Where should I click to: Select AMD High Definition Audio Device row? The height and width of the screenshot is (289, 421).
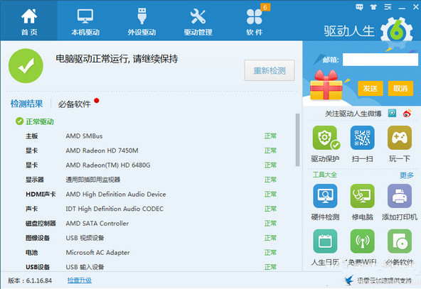click(x=151, y=195)
